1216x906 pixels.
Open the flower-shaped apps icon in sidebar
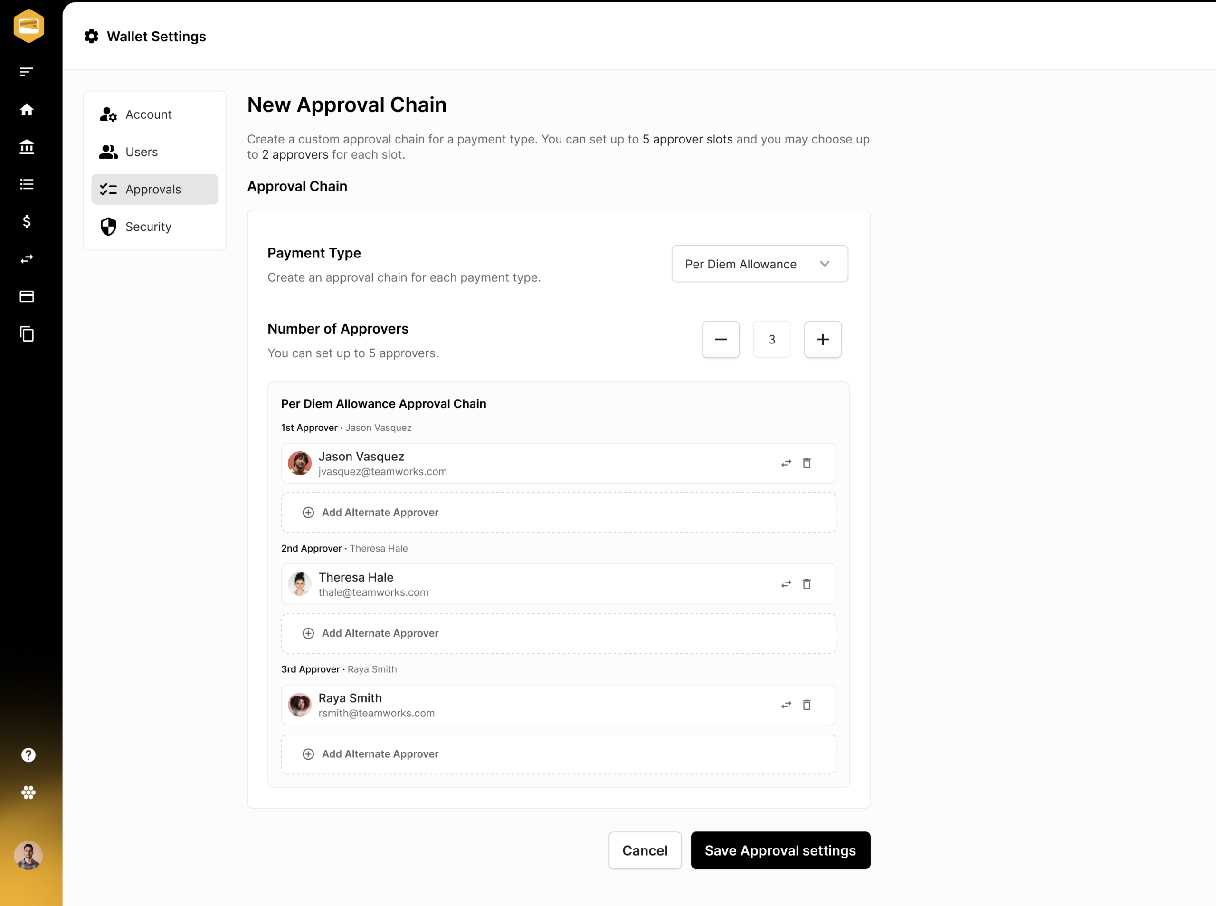coord(28,792)
